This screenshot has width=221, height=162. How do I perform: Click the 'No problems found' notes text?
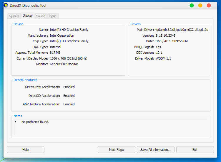pyautogui.click(x=35, y=122)
